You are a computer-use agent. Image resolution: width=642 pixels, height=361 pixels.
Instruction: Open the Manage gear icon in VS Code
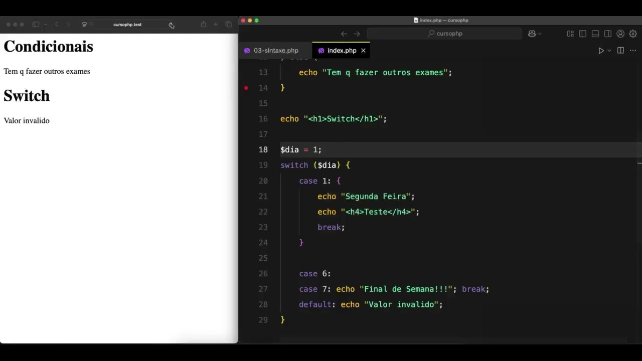point(633,34)
